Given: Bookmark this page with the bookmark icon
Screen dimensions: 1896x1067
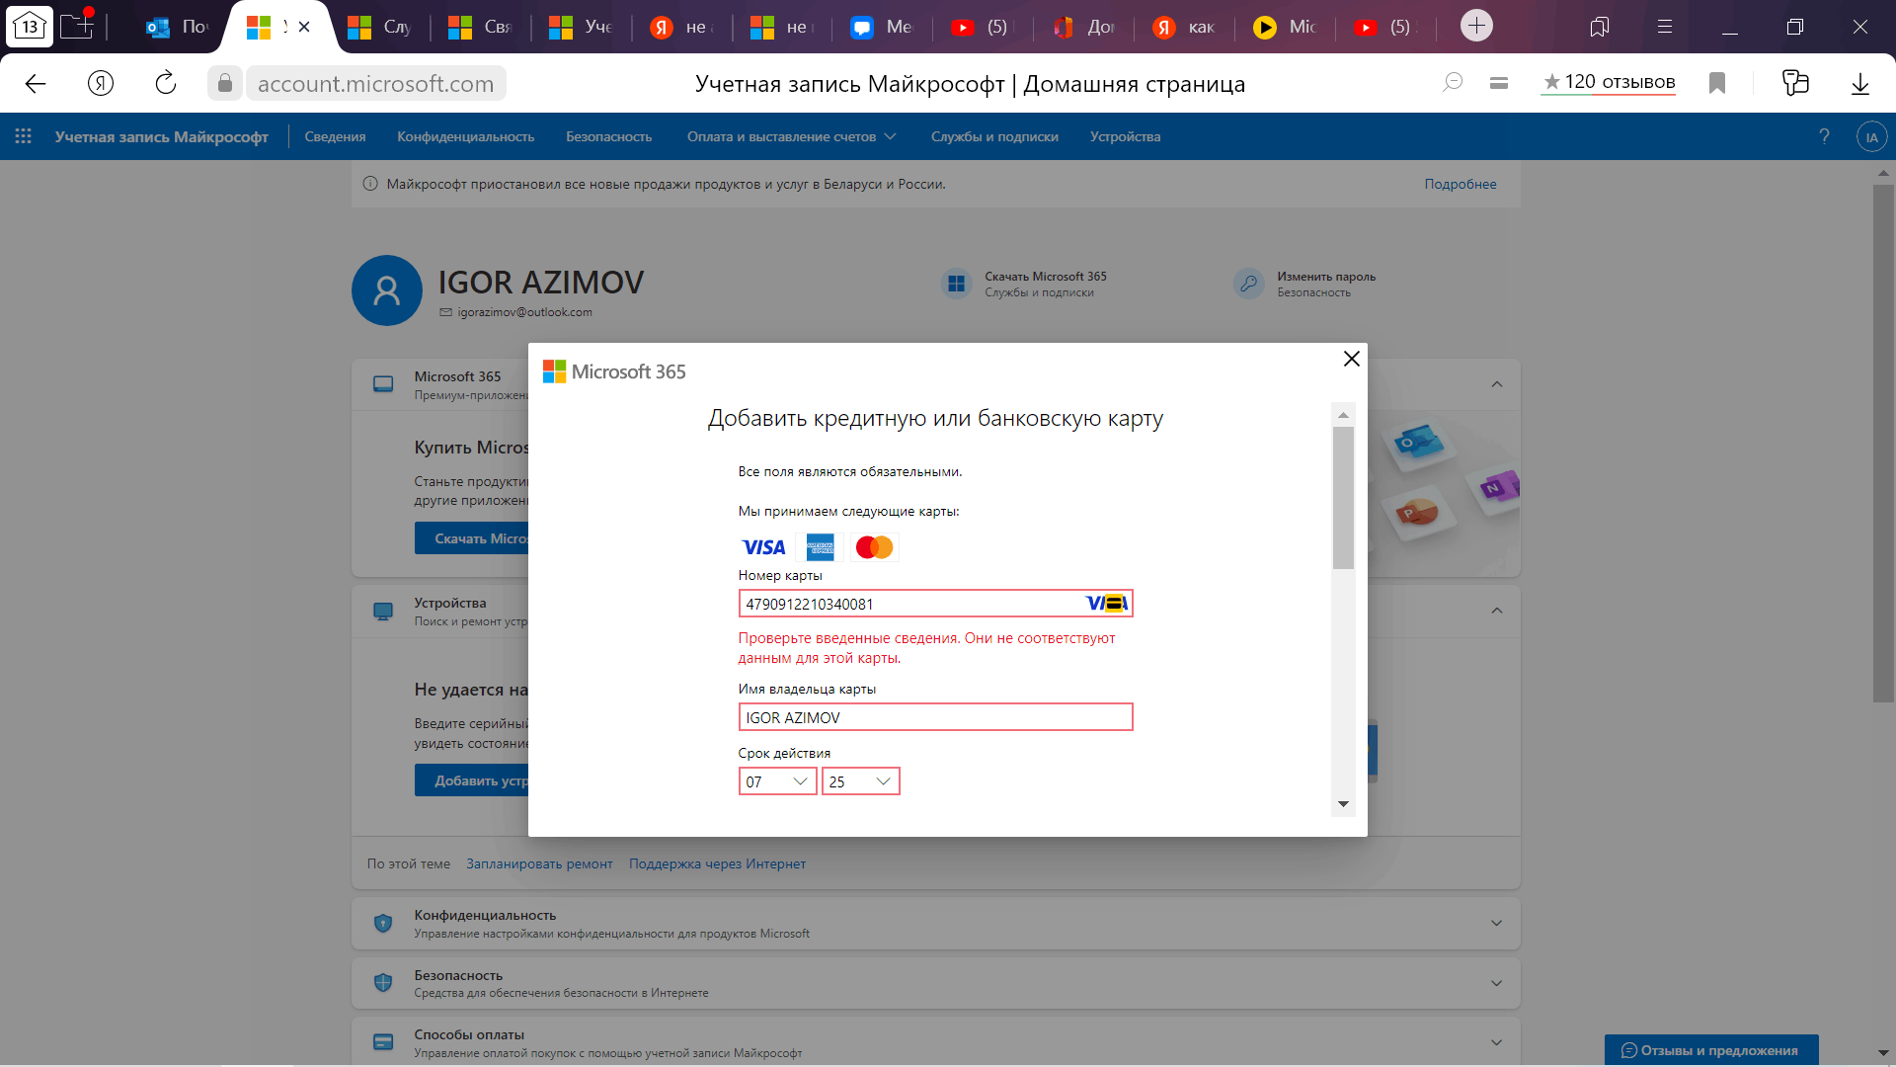Looking at the screenshot, I should click(1717, 84).
